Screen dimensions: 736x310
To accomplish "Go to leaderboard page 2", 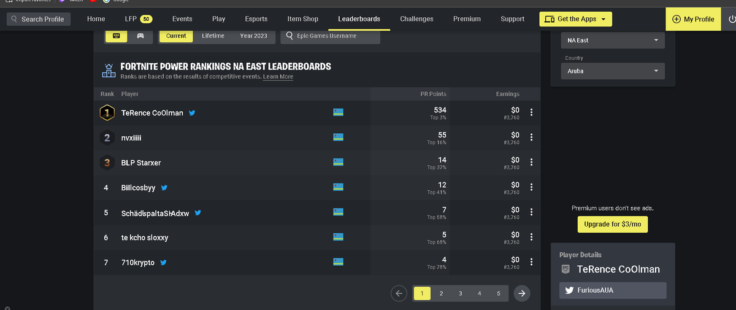I will [441, 293].
